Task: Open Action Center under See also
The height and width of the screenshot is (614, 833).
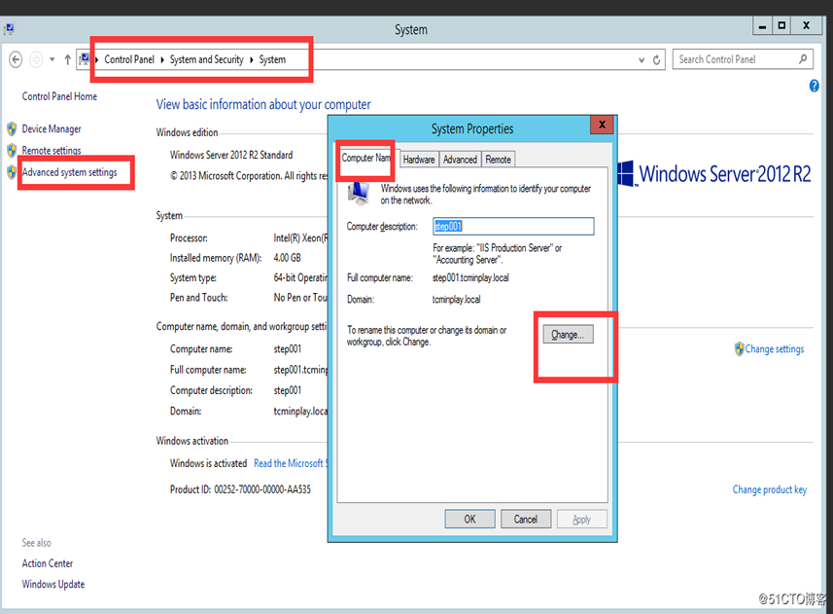Action: click(48, 563)
